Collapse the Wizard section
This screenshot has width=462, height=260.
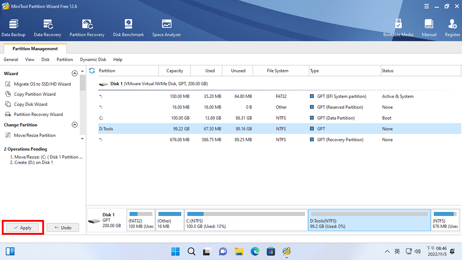point(75,73)
